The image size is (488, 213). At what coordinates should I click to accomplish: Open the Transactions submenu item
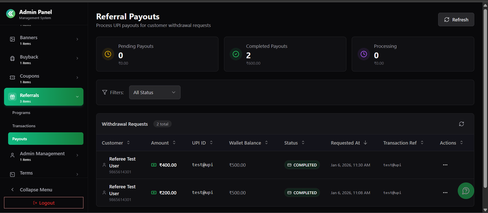[x=24, y=126]
